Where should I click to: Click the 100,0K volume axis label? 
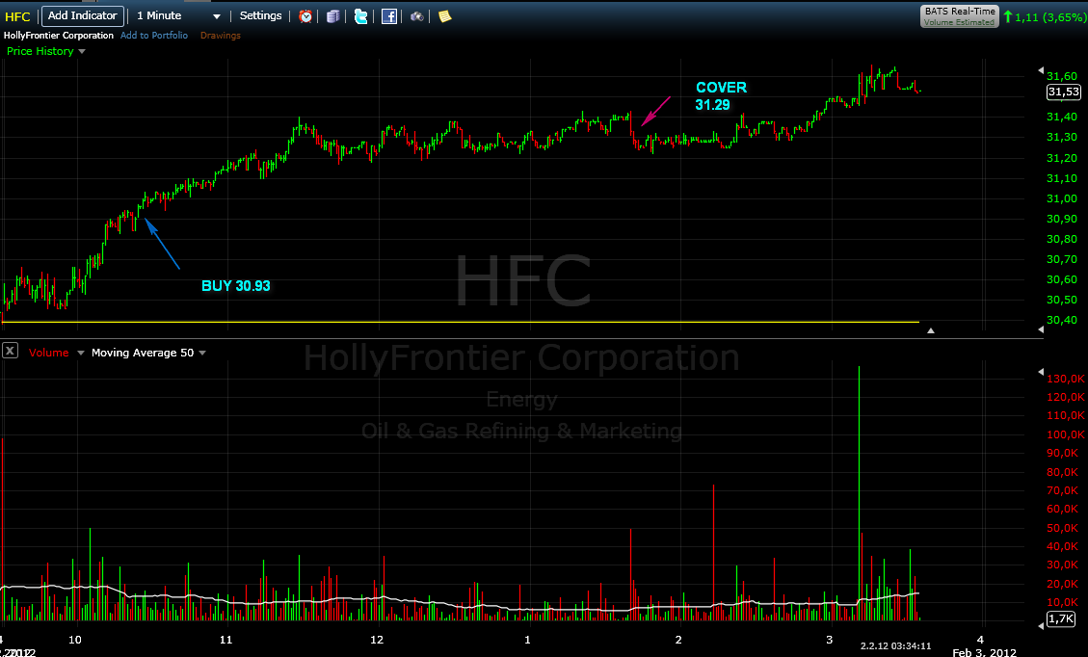pyautogui.click(x=1066, y=434)
